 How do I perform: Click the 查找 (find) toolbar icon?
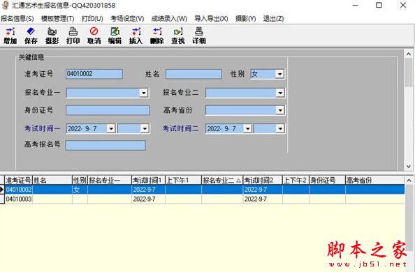[x=178, y=36]
